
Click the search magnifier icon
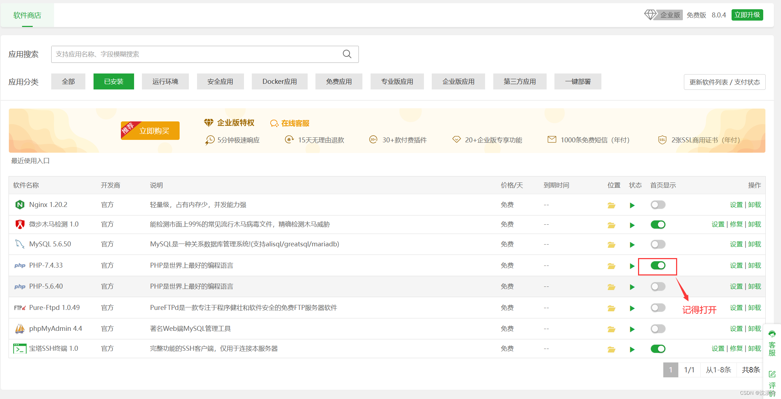347,54
